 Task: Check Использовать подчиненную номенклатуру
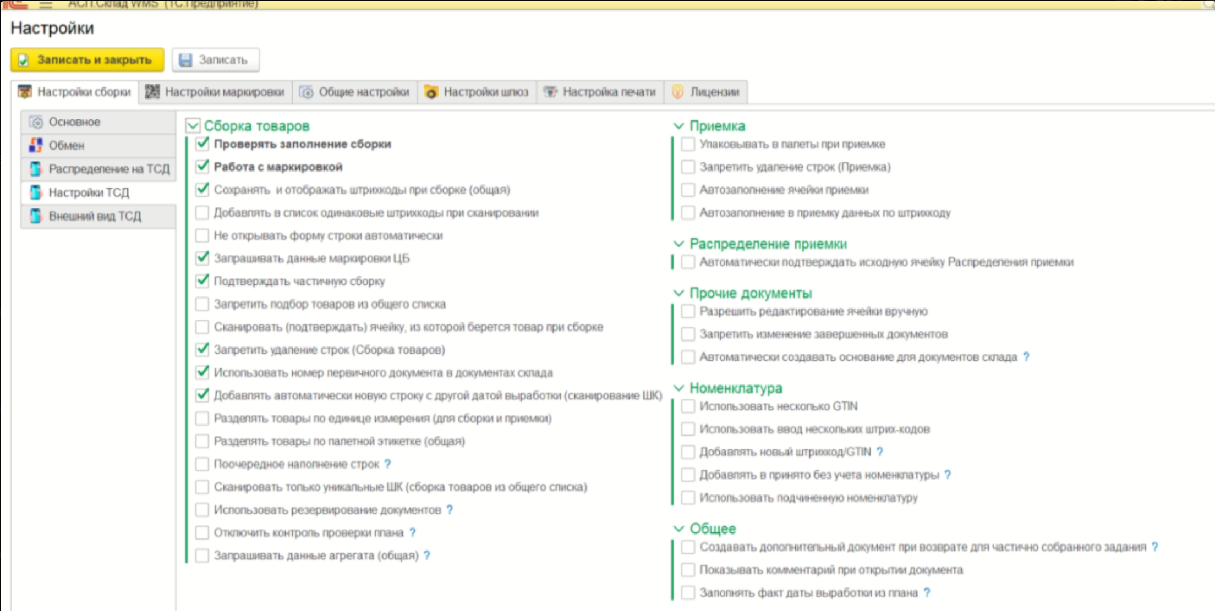(688, 498)
